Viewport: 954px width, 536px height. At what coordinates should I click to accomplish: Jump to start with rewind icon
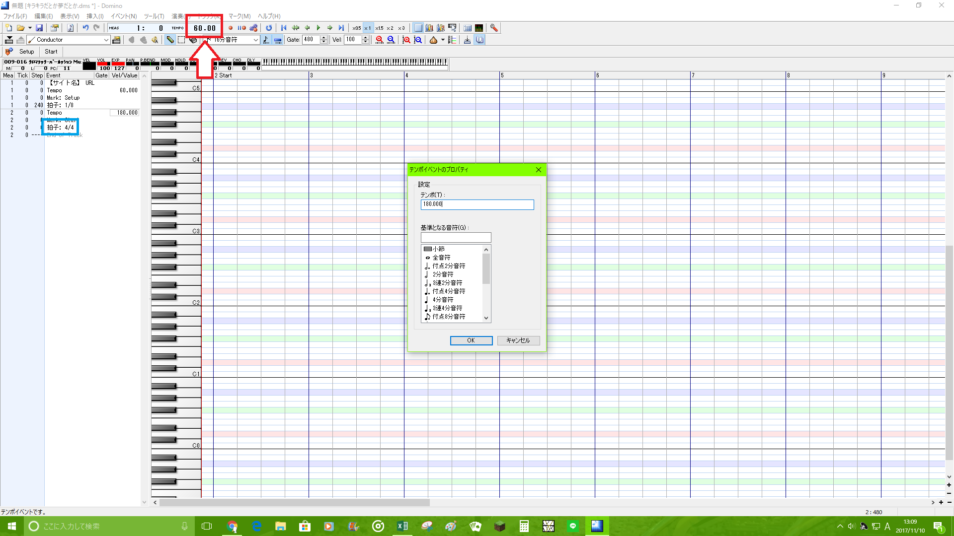click(x=284, y=28)
